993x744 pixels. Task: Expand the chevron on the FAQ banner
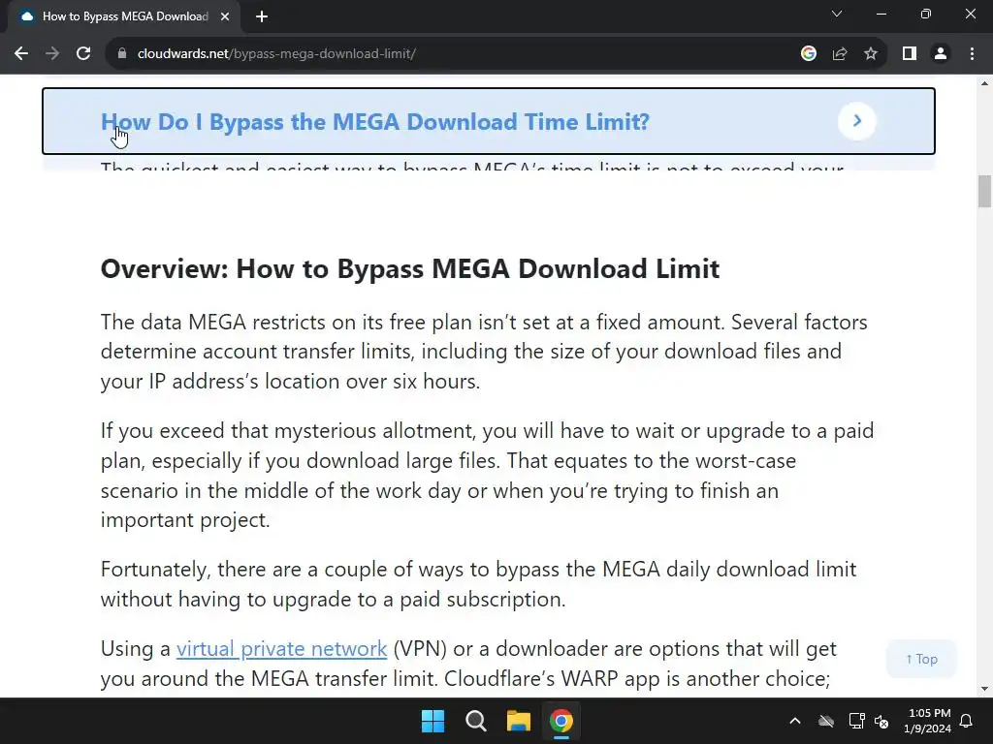(x=857, y=121)
